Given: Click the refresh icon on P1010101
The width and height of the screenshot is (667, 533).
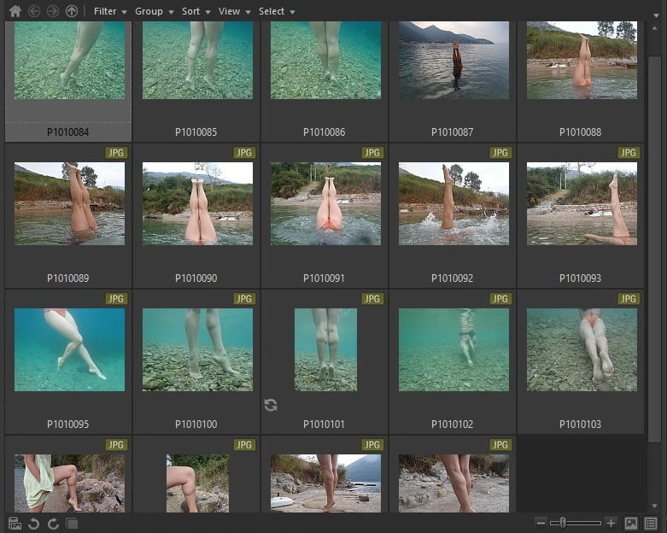Looking at the screenshot, I should (271, 405).
